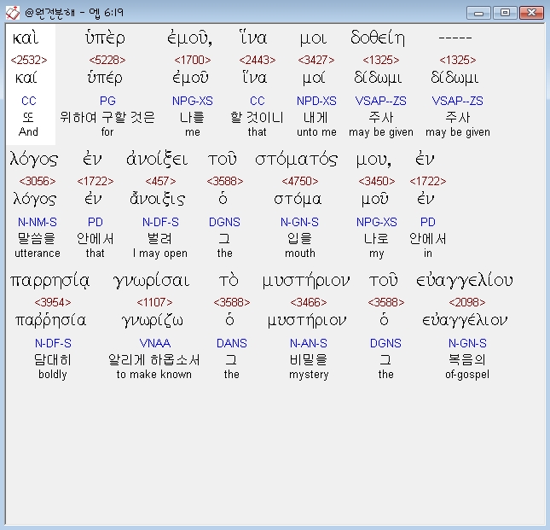This screenshot has width=550, height=530.
Task: Click Strong's number <3427>
Action: (316, 60)
